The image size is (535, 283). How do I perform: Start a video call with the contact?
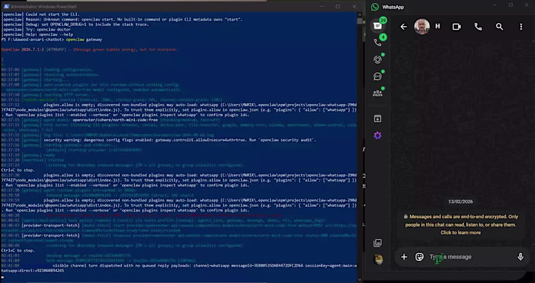tap(457, 27)
